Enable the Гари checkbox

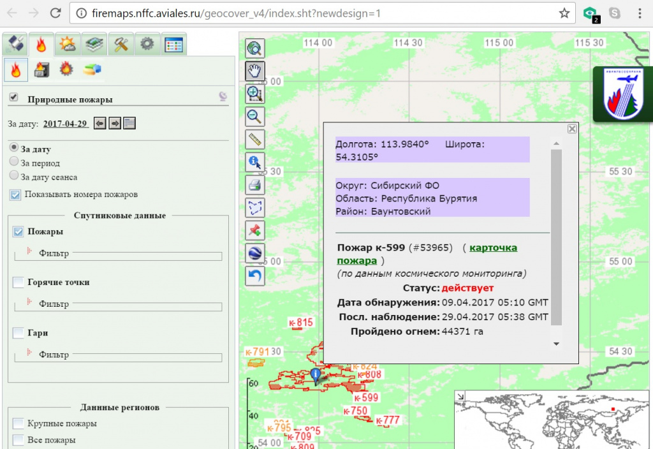18,333
